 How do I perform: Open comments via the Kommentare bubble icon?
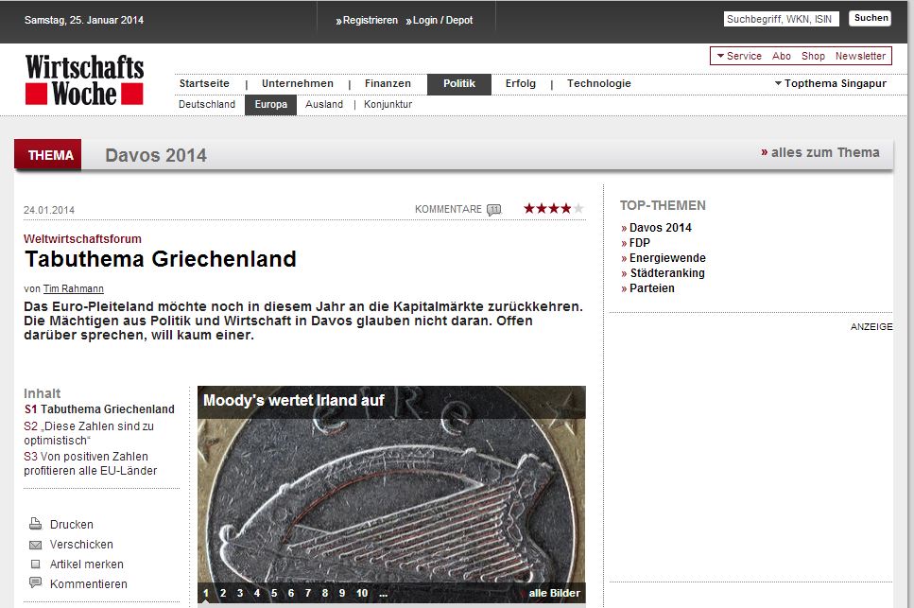point(493,210)
